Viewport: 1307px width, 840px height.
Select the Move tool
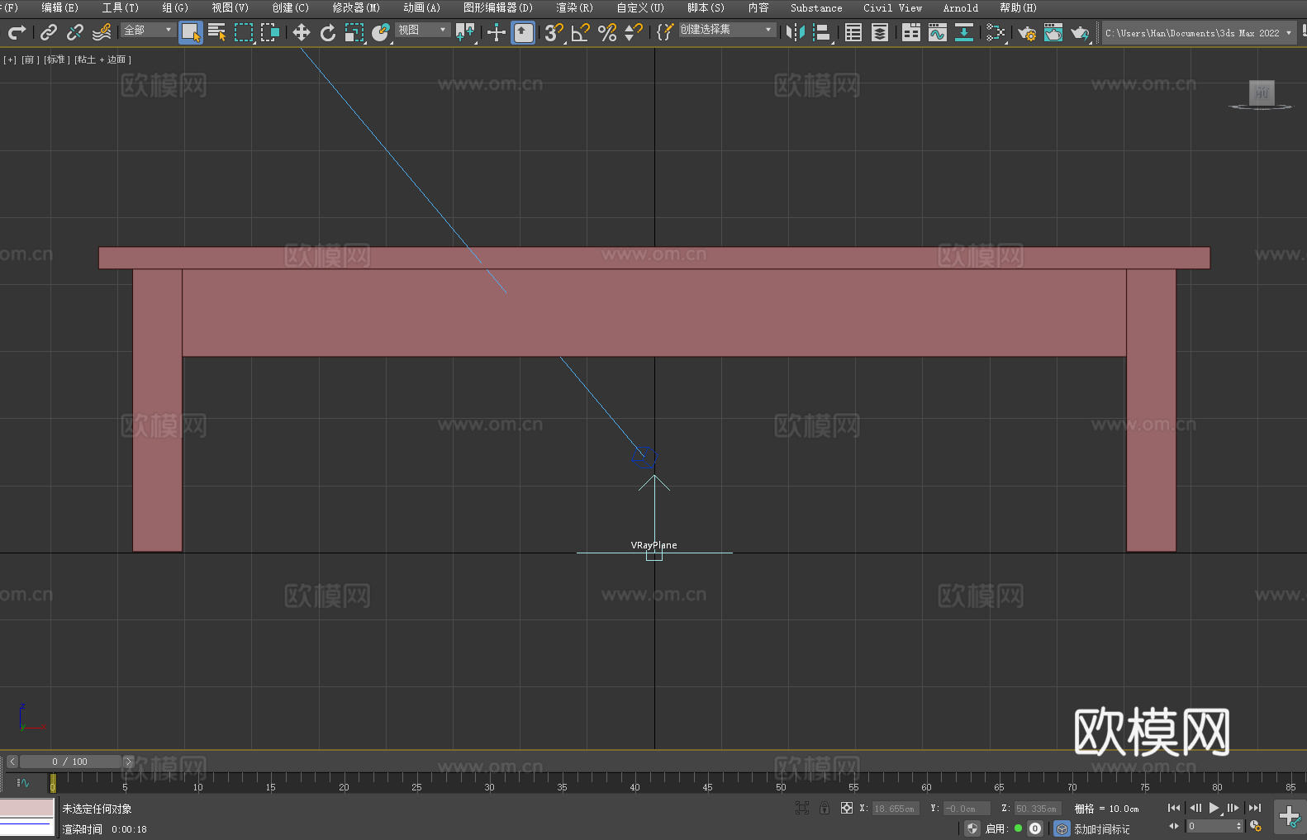(x=302, y=32)
